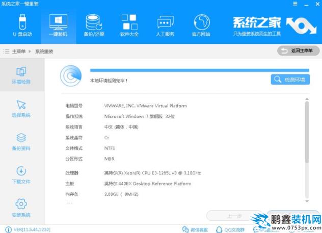322x233 pixels.
Task: Select the 一键装机 tab
Action: tap(58, 25)
